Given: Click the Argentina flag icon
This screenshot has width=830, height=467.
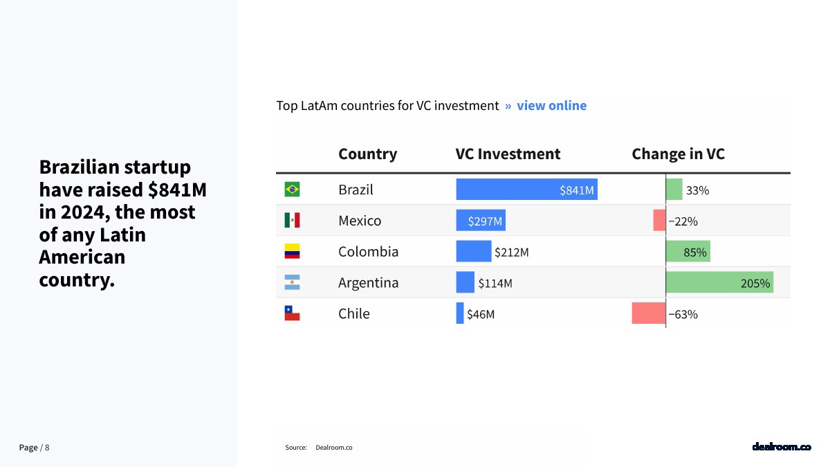Looking at the screenshot, I should [292, 282].
